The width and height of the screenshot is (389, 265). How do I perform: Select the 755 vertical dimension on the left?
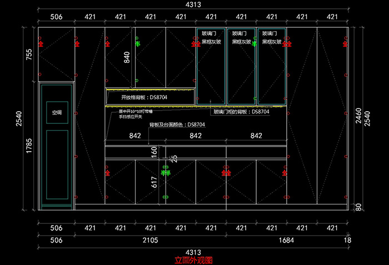(30, 55)
